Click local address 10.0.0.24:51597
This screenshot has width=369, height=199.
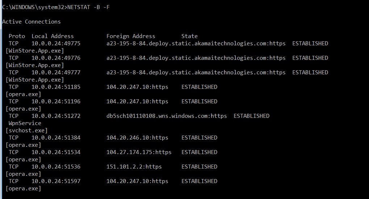[56, 181]
